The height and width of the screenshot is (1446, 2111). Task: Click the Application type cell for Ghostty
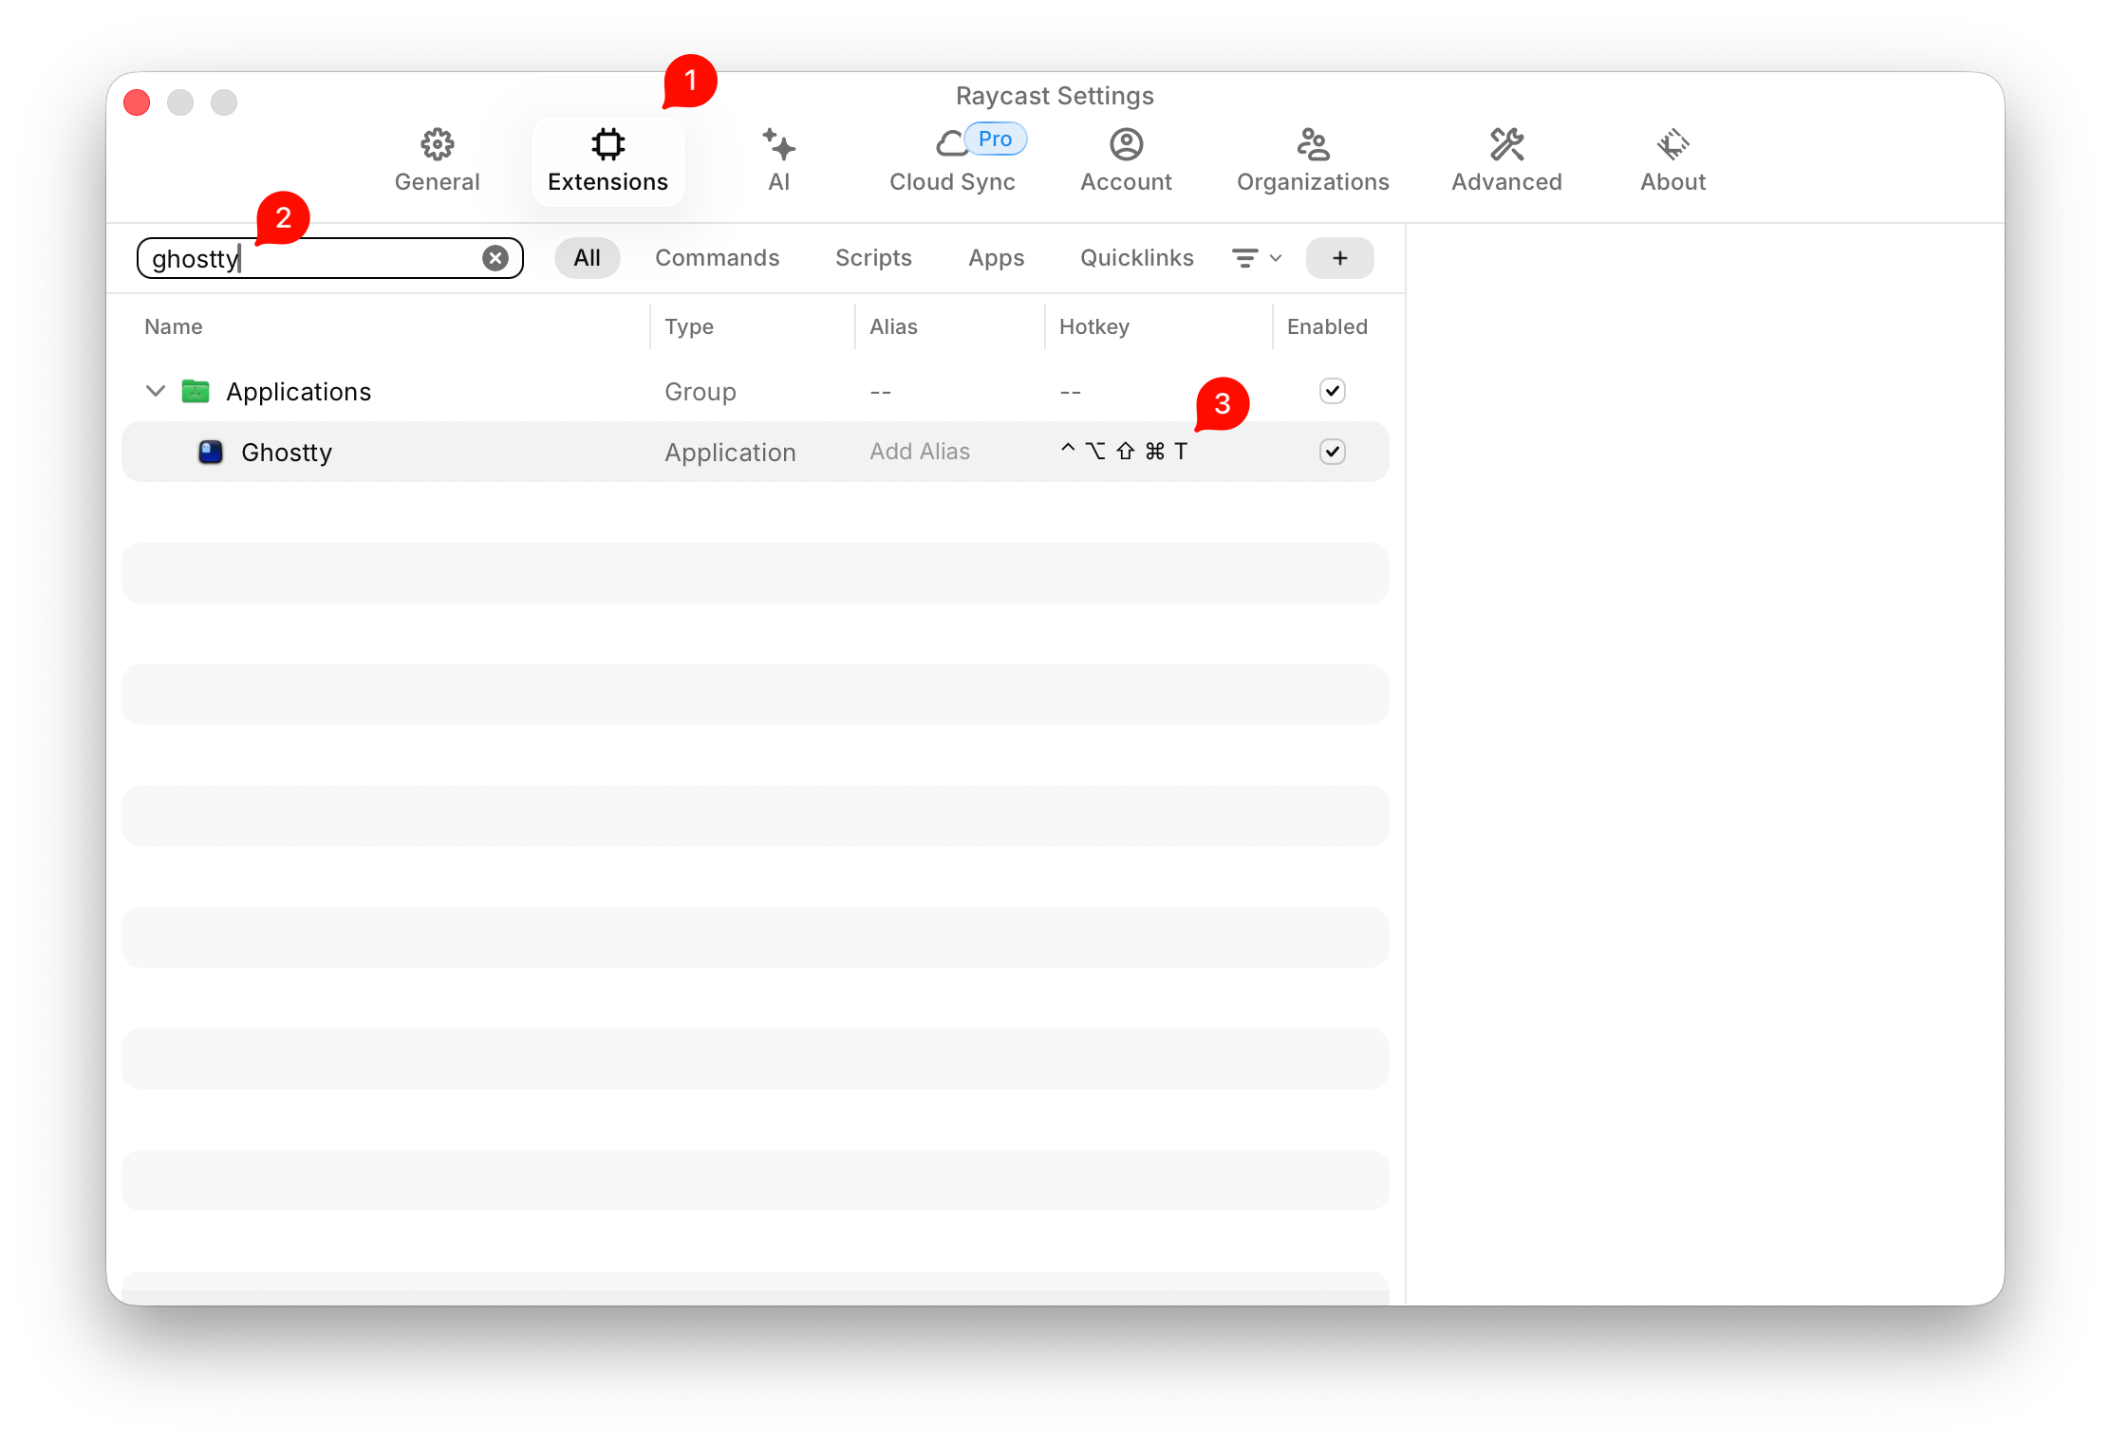tap(730, 452)
